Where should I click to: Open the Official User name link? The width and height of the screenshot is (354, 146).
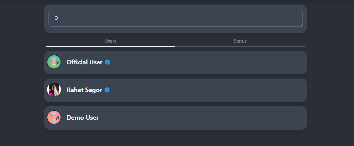coord(84,62)
